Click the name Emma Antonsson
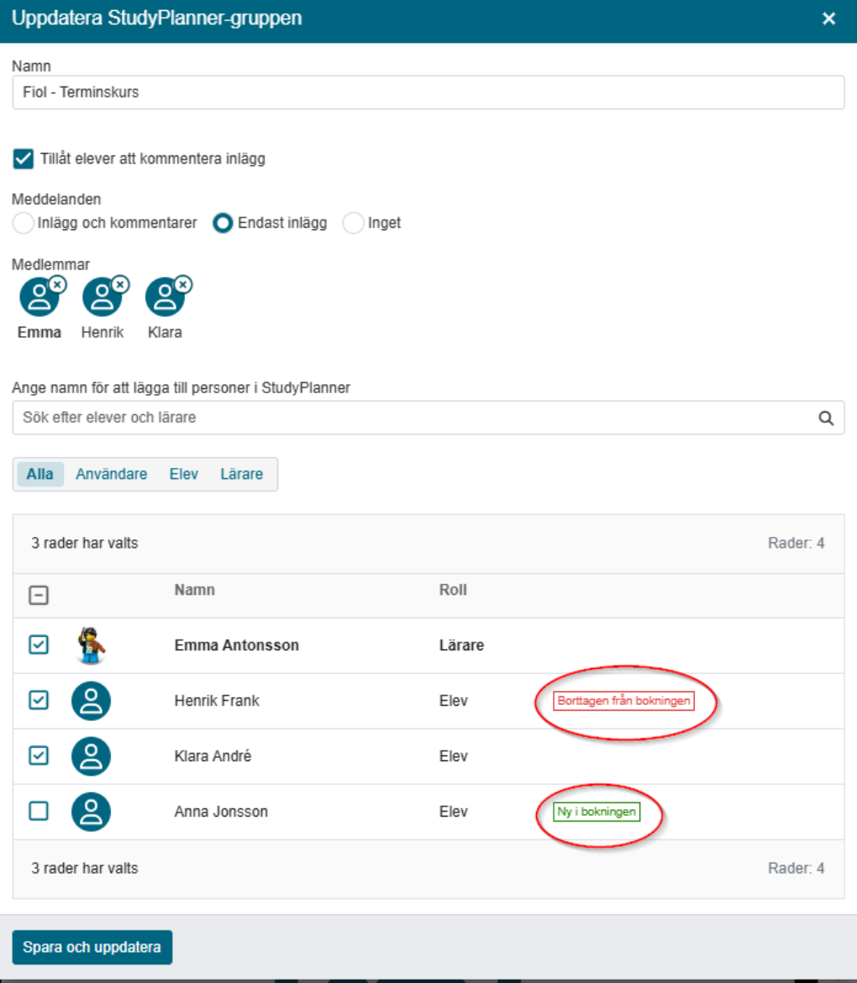 point(236,645)
